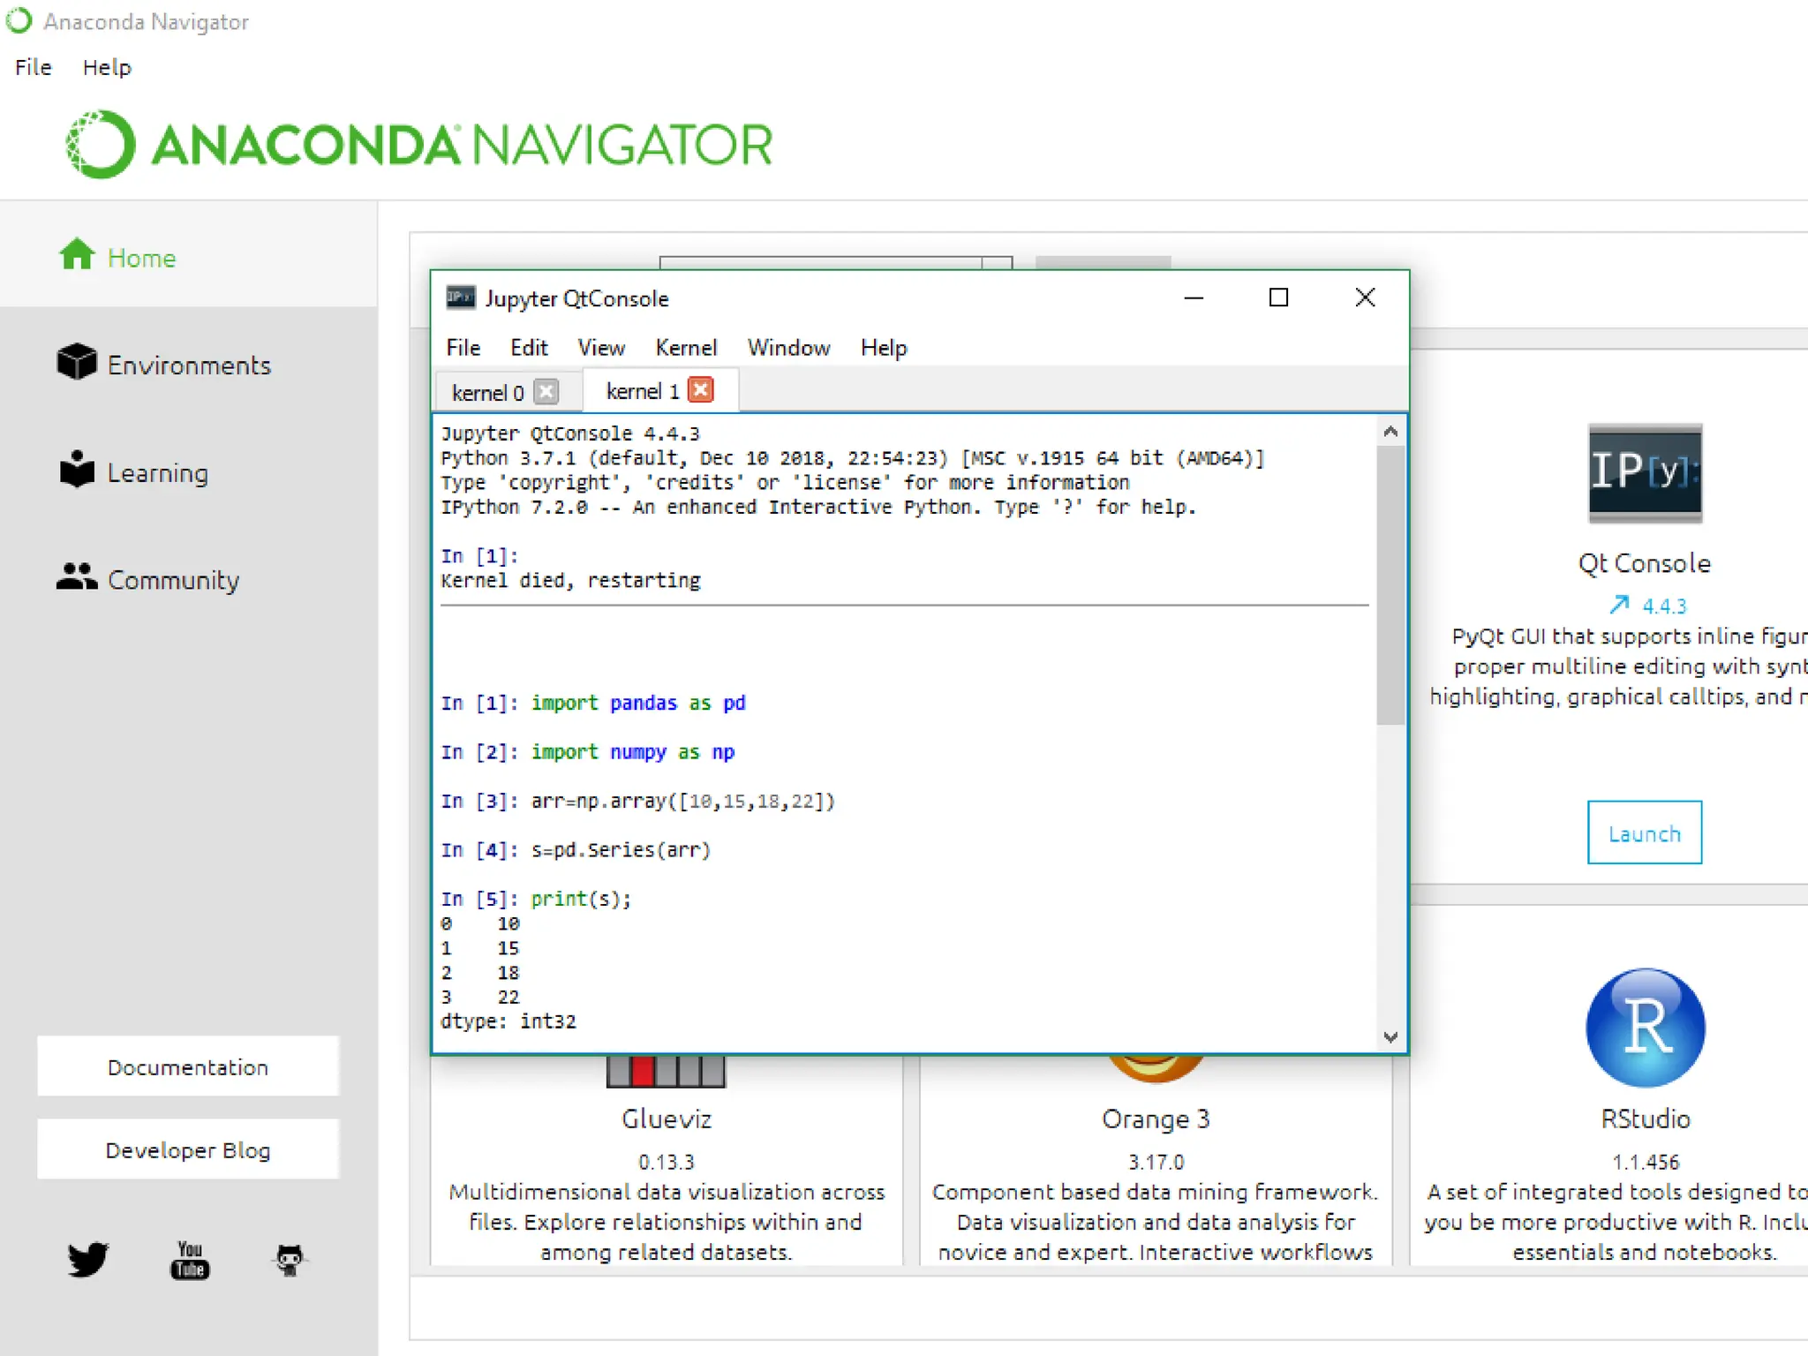Close the kernel 0 tab
The image size is (1808, 1356).
[x=547, y=391]
